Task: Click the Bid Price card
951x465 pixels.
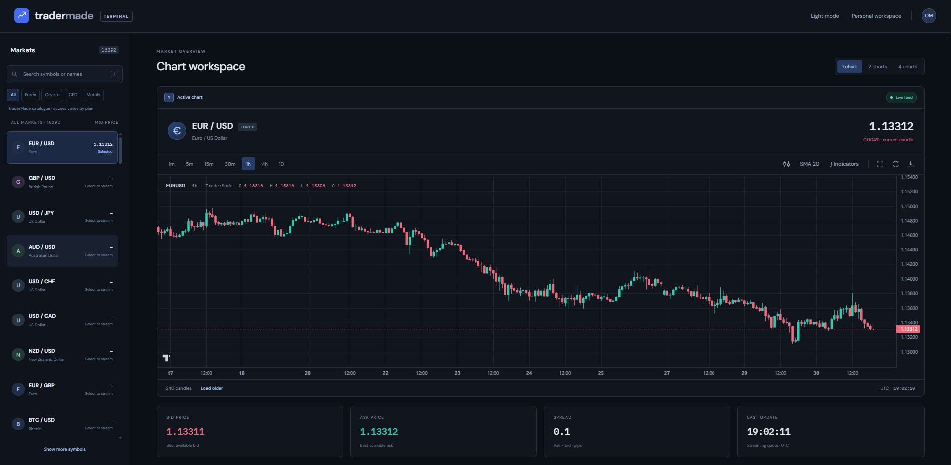Action: [x=250, y=431]
